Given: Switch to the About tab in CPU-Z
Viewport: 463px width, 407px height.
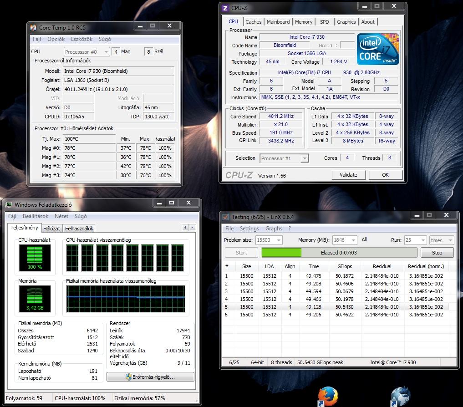Looking at the screenshot, I should tap(368, 22).
